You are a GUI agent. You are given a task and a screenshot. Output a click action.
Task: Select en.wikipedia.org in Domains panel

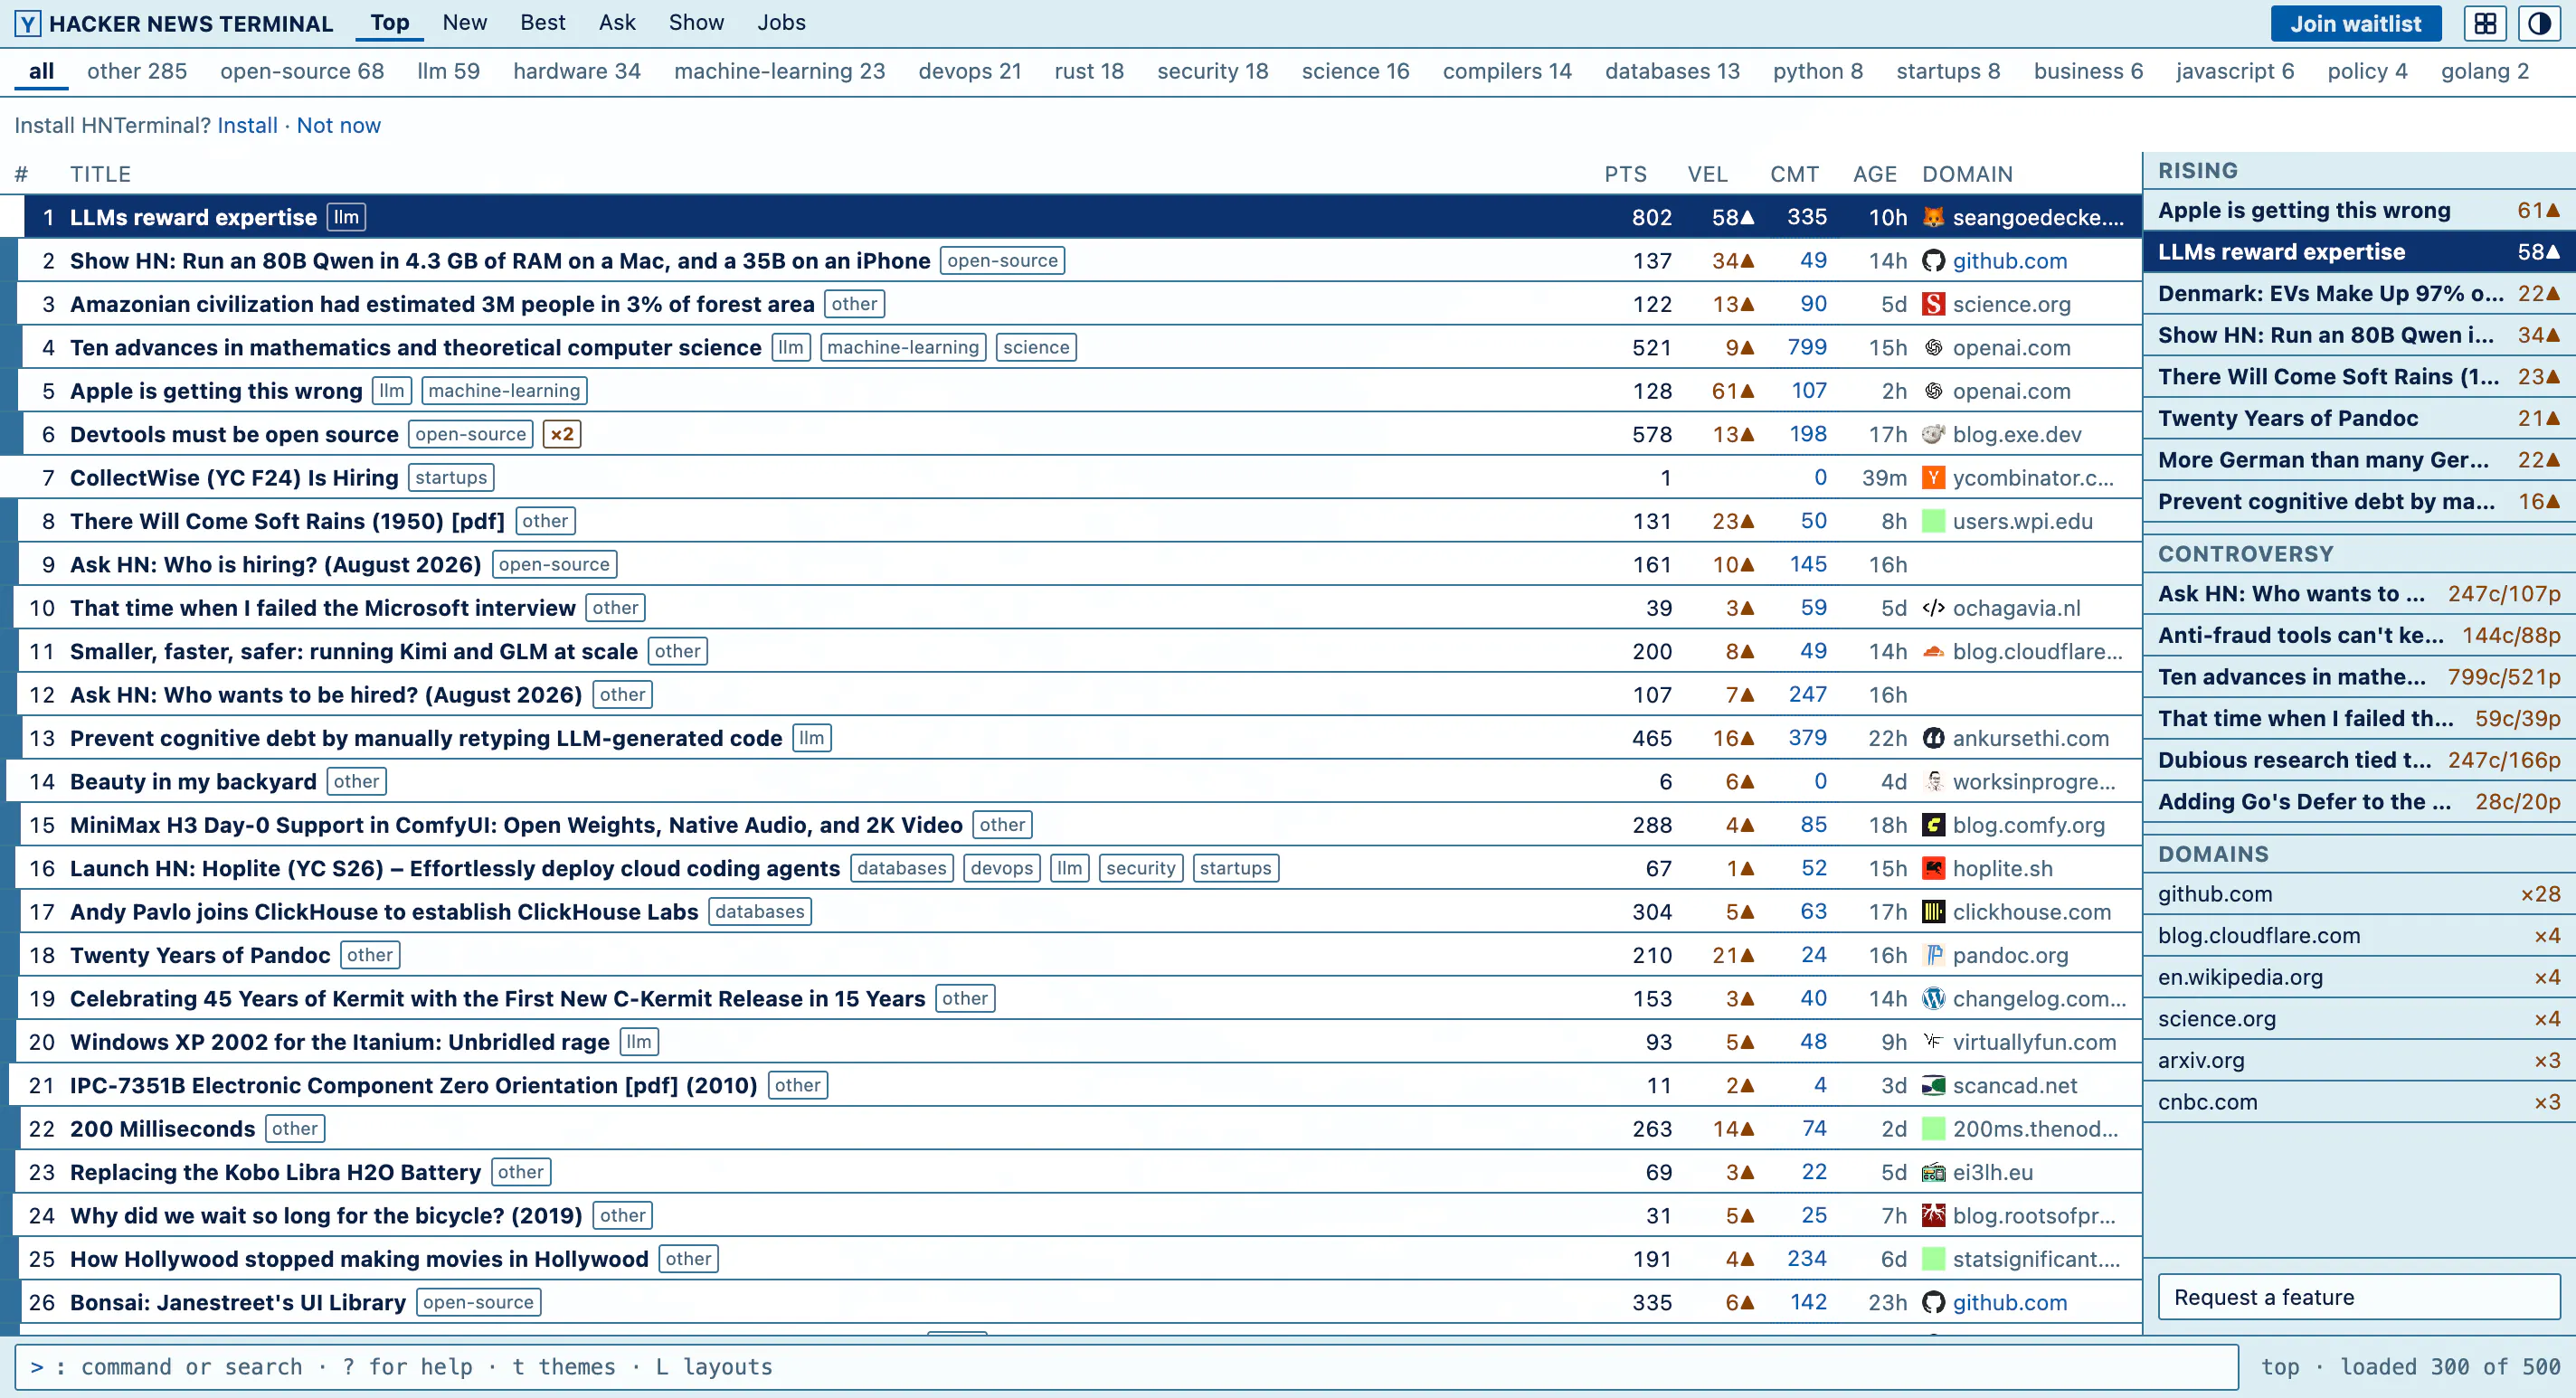pyautogui.click(x=2359, y=977)
